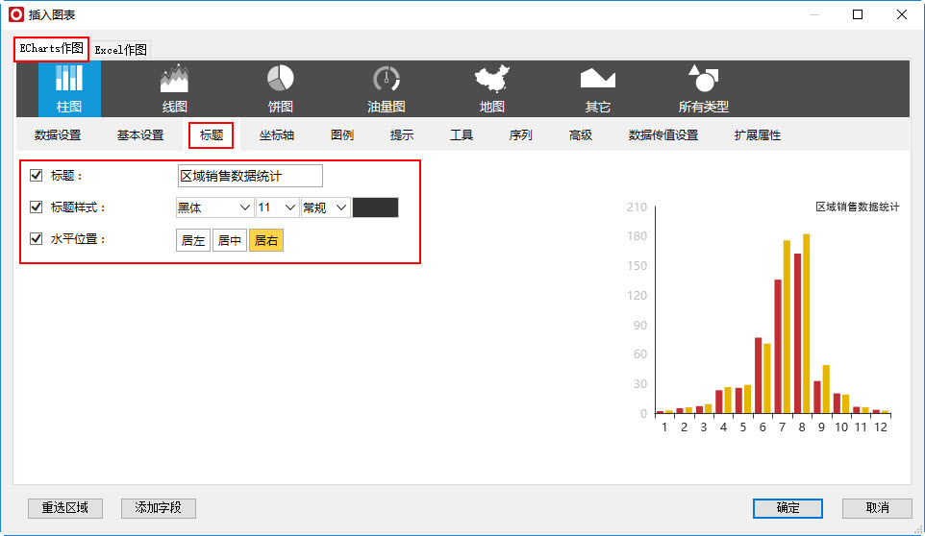Cancel with the 取消 button
The image size is (925, 536).
tap(877, 508)
